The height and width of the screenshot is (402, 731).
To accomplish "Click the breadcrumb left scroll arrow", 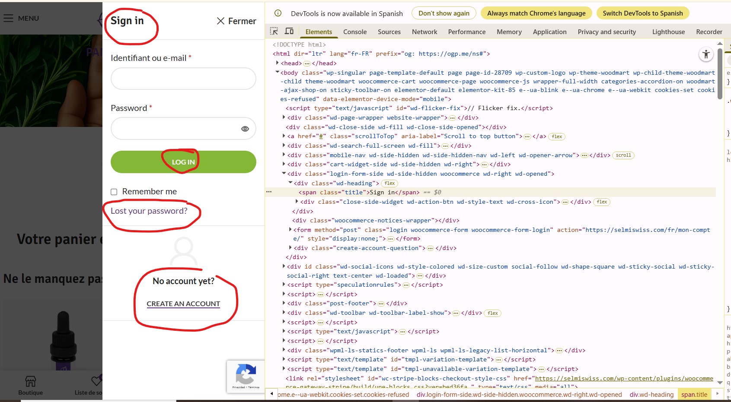I will [x=271, y=394].
